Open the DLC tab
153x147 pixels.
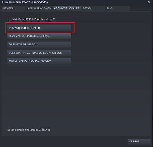point(118,8)
